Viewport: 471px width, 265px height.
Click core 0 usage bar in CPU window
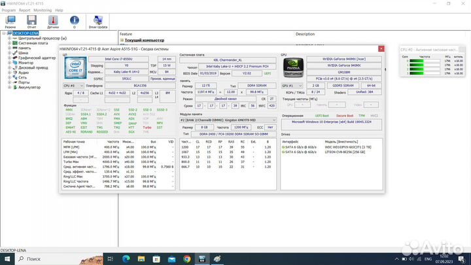(x=425, y=61)
